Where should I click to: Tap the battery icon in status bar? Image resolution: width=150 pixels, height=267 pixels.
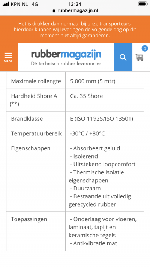(x=142, y=4)
